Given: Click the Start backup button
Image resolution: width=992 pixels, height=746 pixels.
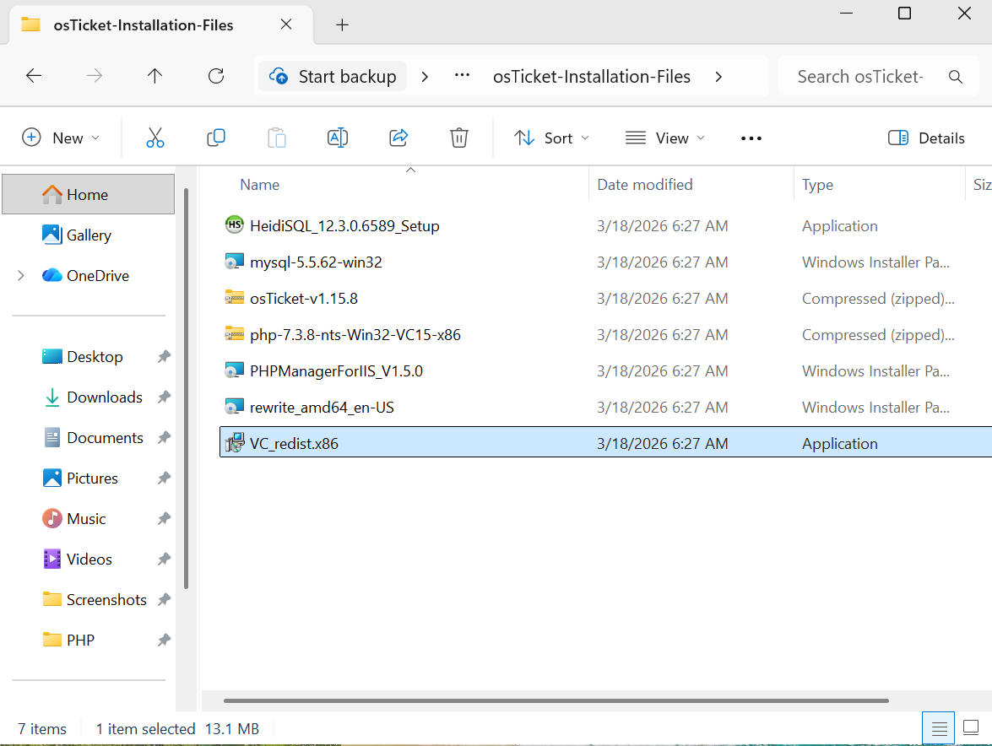Looking at the screenshot, I should point(333,77).
